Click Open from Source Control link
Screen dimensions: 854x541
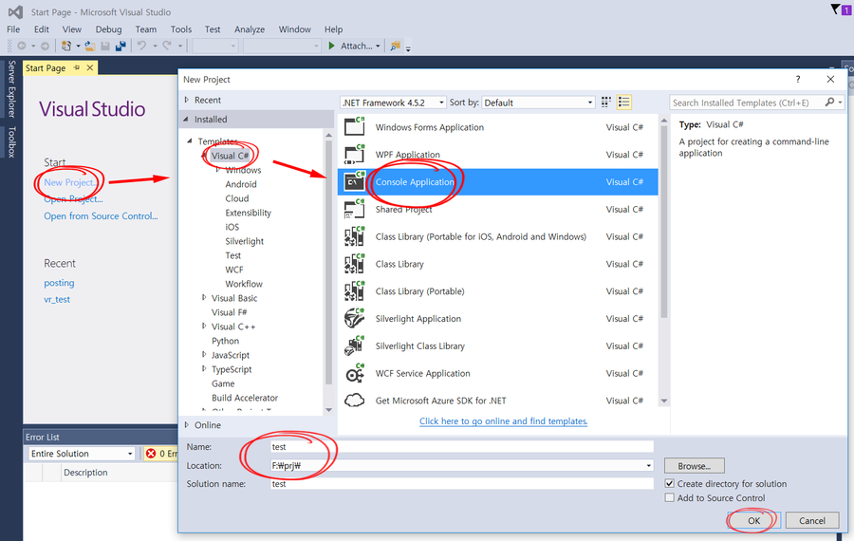click(x=101, y=215)
